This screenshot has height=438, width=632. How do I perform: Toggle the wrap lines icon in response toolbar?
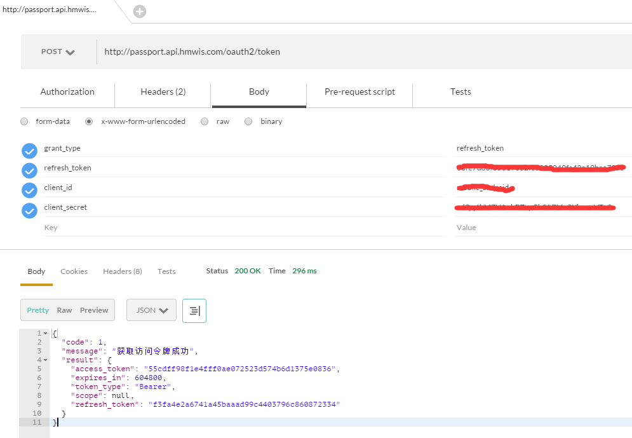(194, 311)
